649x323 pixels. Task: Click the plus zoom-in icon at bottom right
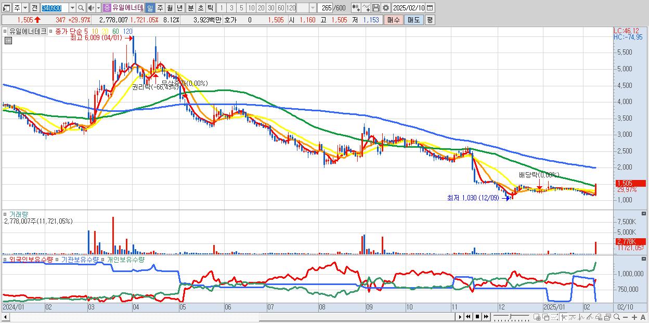tap(634, 317)
